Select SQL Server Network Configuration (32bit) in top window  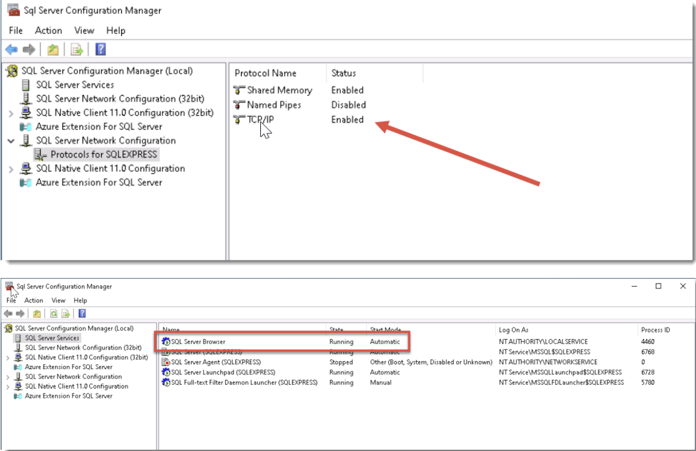click(120, 99)
